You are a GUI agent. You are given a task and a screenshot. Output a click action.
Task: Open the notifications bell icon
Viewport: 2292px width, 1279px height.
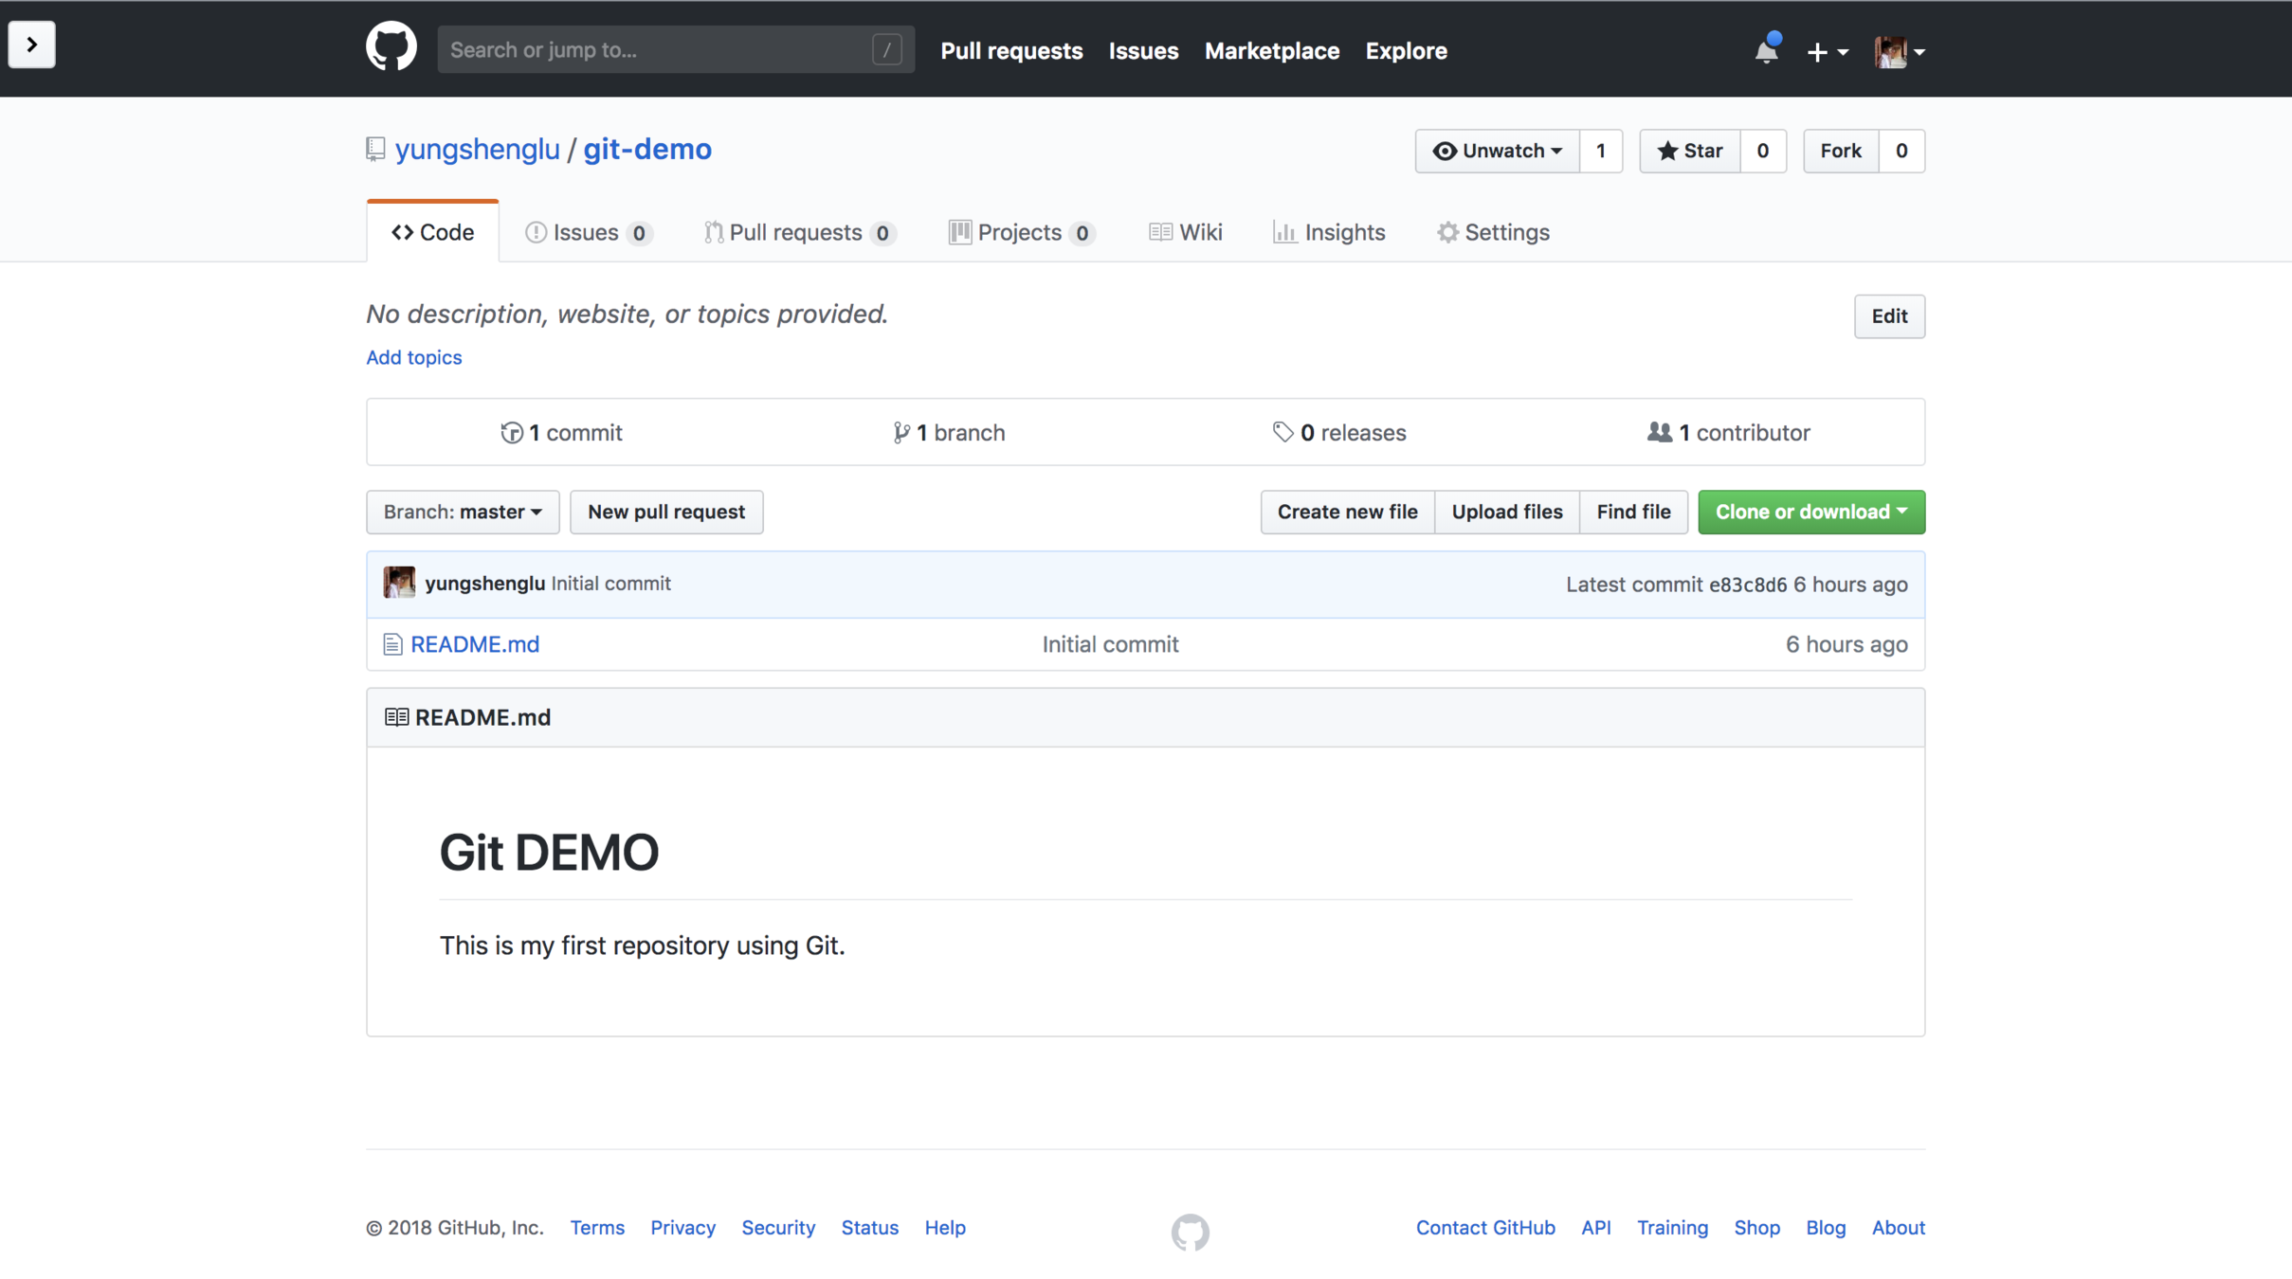(1766, 50)
